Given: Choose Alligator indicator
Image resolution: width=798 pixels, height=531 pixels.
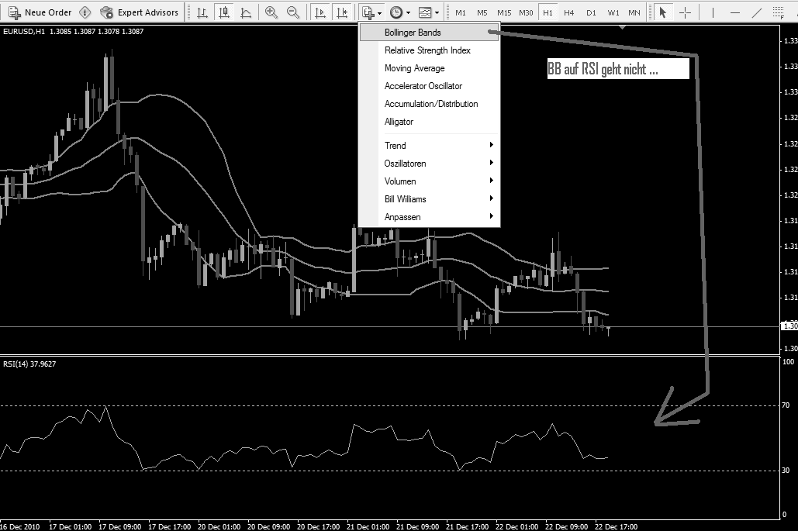Looking at the screenshot, I should pyautogui.click(x=430, y=122).
